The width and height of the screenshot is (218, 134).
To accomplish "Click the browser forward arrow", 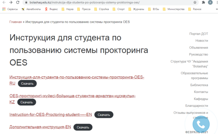I will point(11,3).
